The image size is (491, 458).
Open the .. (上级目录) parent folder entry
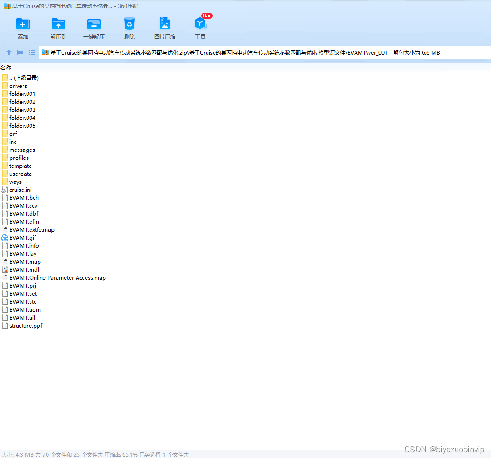(x=20, y=78)
